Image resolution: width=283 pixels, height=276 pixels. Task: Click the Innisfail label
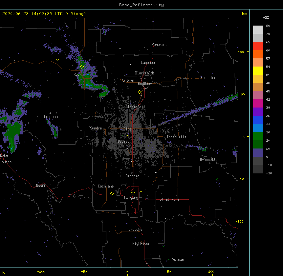click(136, 107)
